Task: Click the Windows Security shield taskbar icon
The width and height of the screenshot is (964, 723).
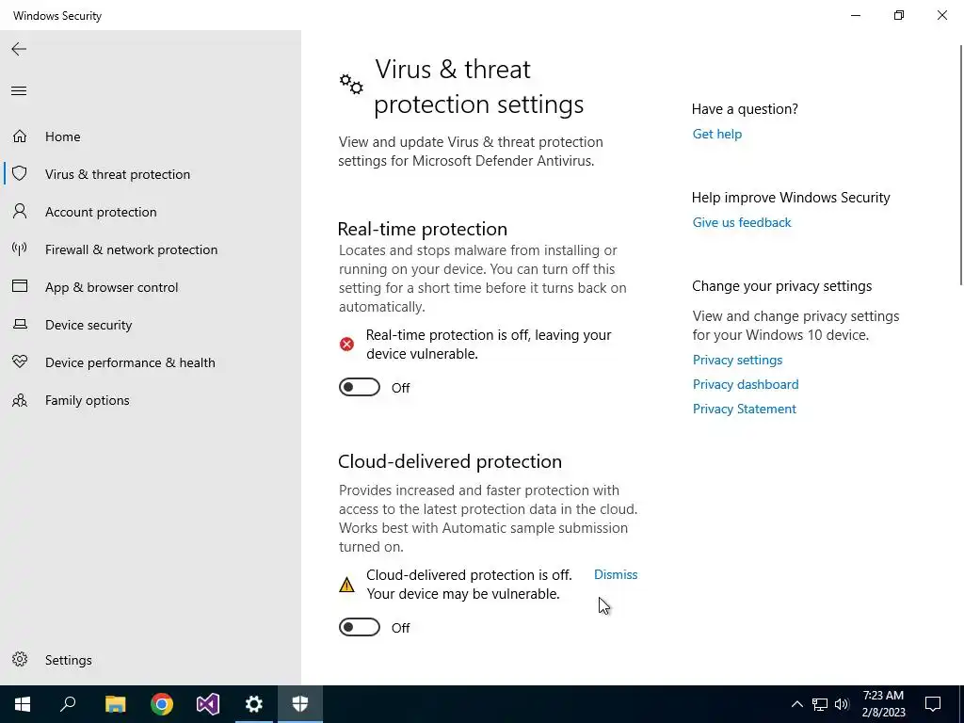Action: click(x=300, y=704)
